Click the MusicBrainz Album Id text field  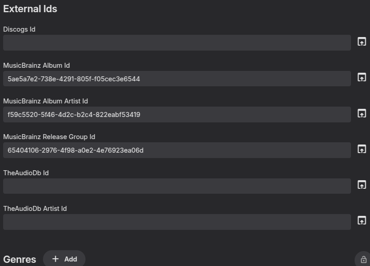click(x=177, y=79)
